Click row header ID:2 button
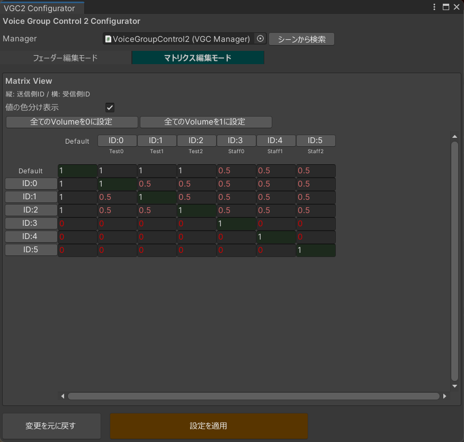Image resolution: width=464 pixels, height=442 pixels. tap(31, 210)
